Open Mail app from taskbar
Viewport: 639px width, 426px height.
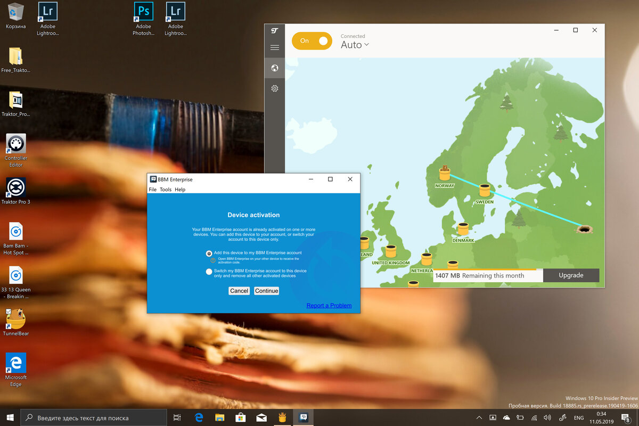[x=261, y=417]
